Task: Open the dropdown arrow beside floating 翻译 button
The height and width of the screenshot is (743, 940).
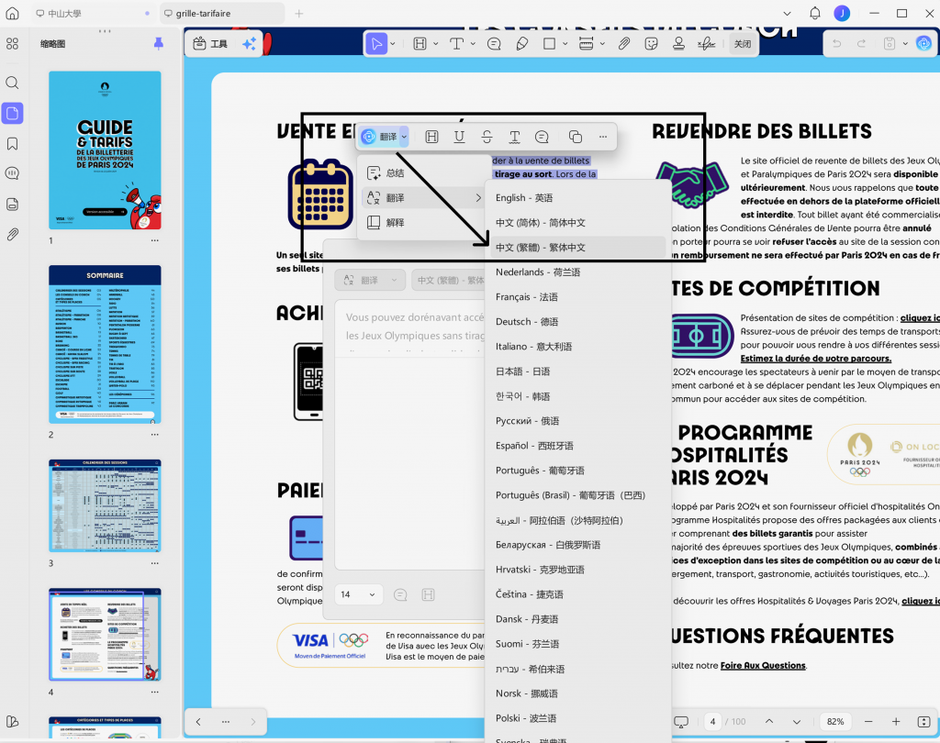Action: pos(404,137)
